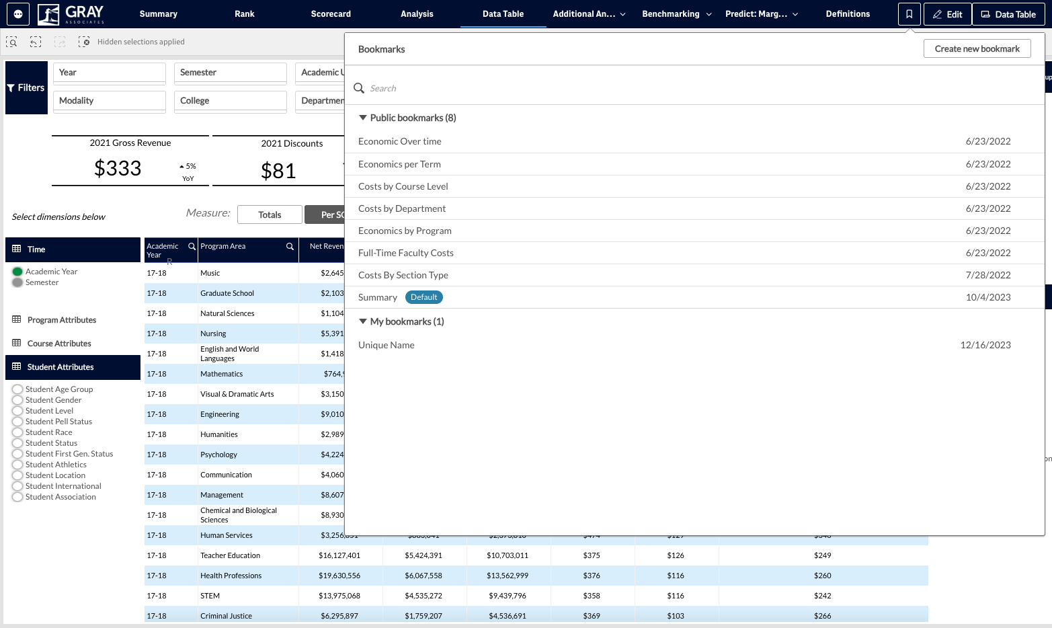Open the app menu smiley icon

coord(18,14)
